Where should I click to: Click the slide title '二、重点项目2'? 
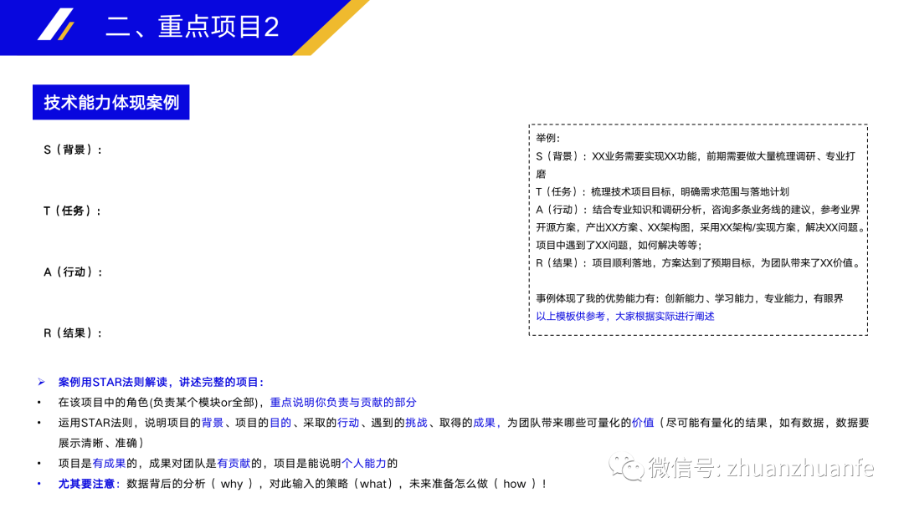pos(193,27)
